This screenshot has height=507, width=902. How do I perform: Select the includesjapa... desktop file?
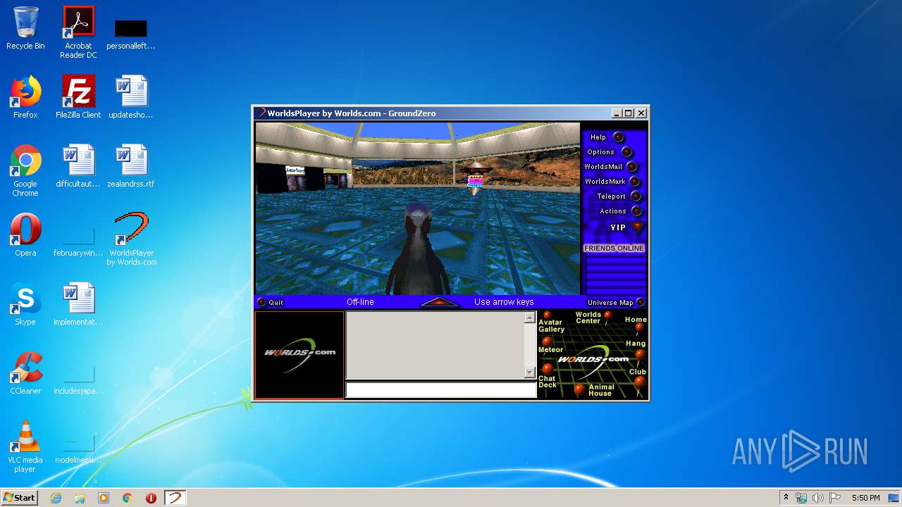point(78,379)
